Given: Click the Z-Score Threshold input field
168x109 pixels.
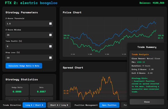Looking at the screenshot, I should [x=29, y=24].
